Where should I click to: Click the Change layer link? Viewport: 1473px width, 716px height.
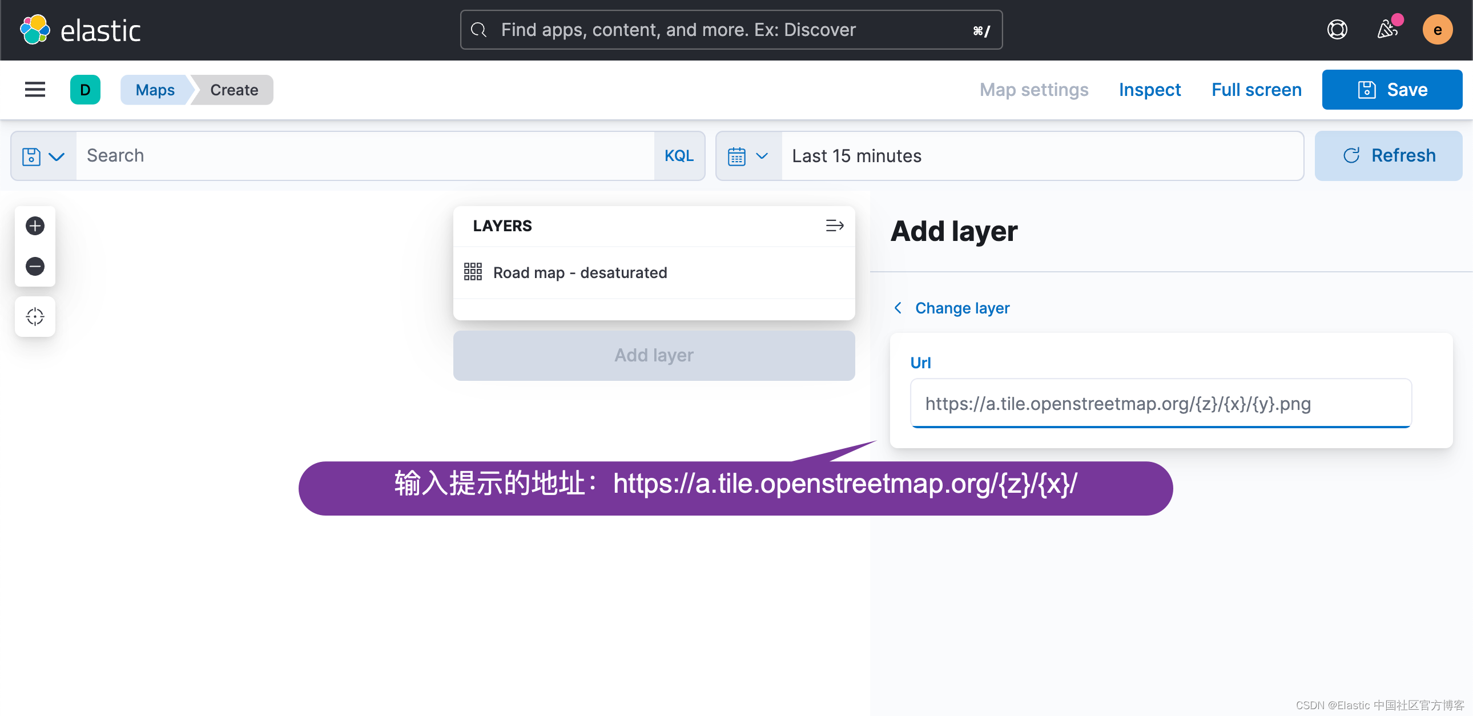coord(962,308)
